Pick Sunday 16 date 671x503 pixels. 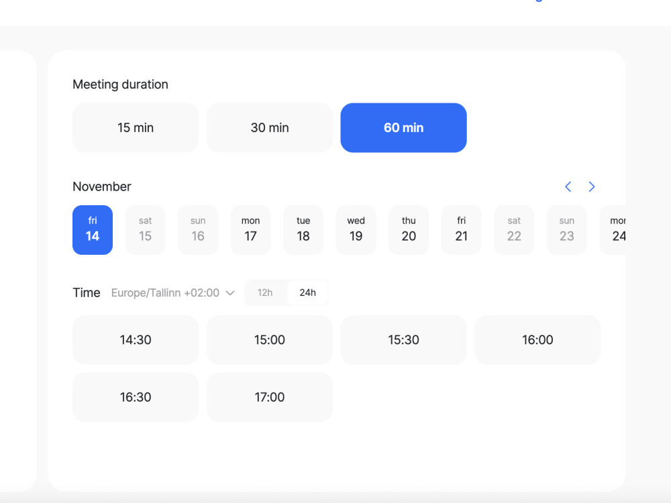click(x=198, y=230)
